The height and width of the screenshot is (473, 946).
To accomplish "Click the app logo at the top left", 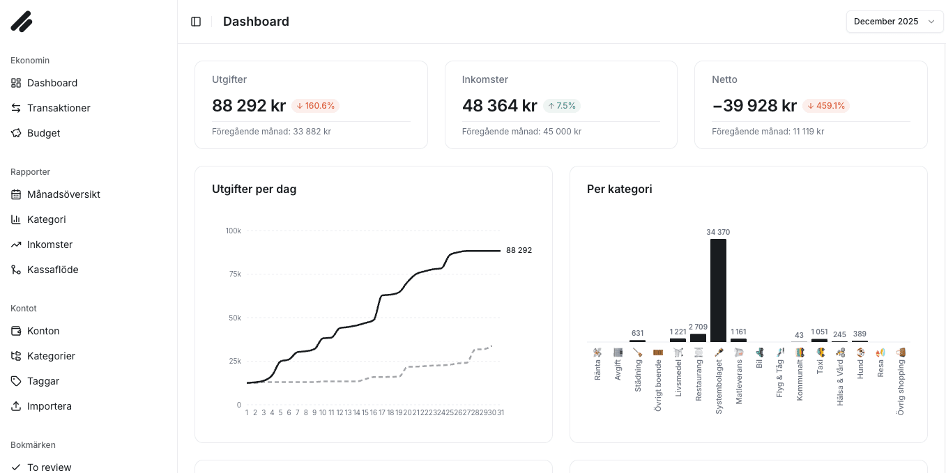I will (x=22, y=22).
